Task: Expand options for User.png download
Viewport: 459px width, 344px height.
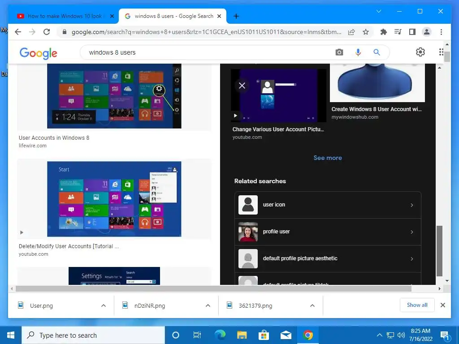Action: [104, 305]
